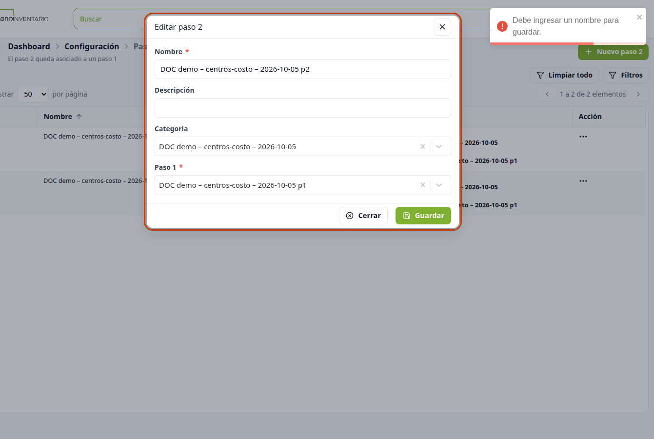Go to the next page arrow
The width and height of the screenshot is (654, 439).
(638, 94)
